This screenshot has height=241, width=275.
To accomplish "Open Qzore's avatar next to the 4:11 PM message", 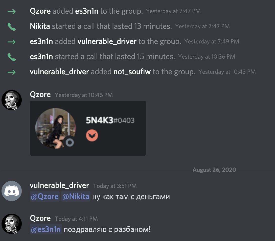I will (12, 224).
